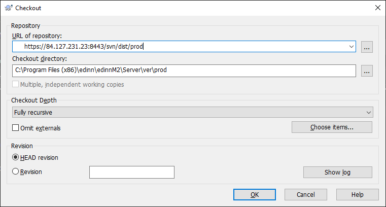Open Help for the checkout dialog
Image resolution: width=386 pixels, height=207 pixels.
357,195
